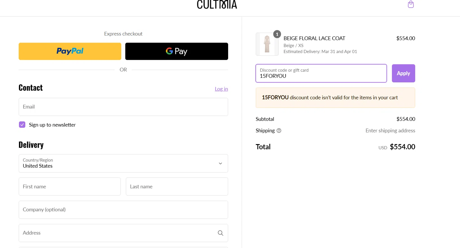Click the Subtotal amount $554.00
Image resolution: width=460 pixels, height=248 pixels.
pos(406,119)
